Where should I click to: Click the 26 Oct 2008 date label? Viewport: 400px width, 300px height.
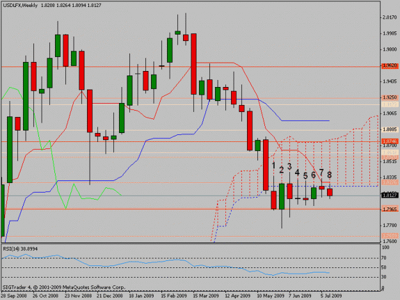45,296
